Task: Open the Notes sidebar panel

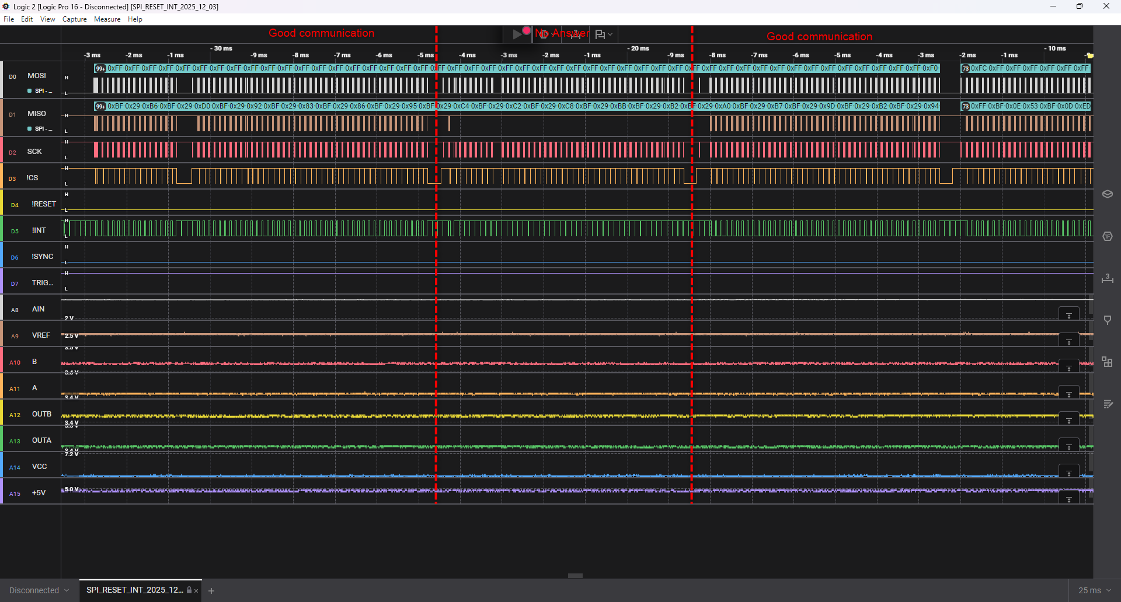Action: 1107,404
